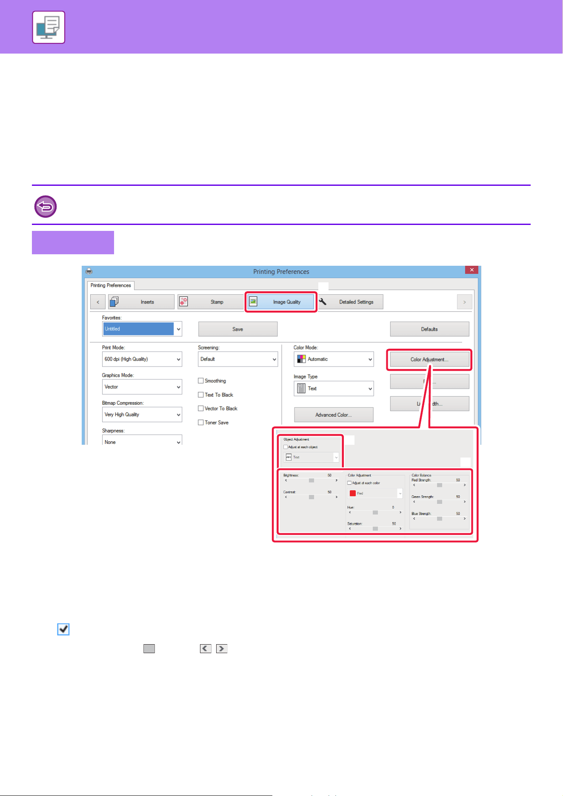Click the printer driver icon in the header
The image size is (563, 796).
[49, 27]
